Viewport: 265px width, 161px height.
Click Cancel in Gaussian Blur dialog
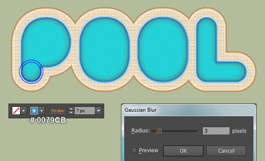point(226,151)
